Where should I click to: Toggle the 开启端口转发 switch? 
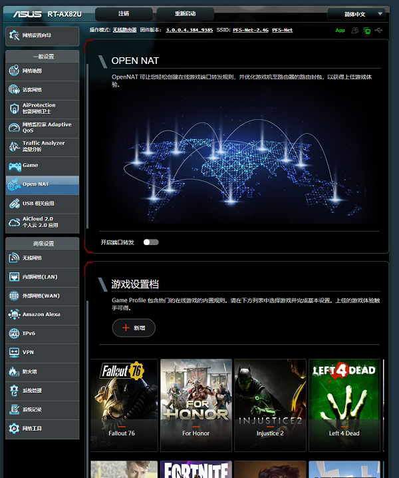point(151,242)
